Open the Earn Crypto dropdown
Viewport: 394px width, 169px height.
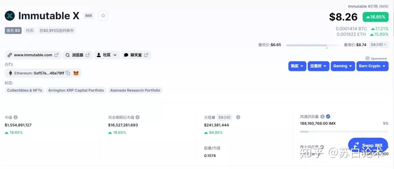tap(372, 66)
